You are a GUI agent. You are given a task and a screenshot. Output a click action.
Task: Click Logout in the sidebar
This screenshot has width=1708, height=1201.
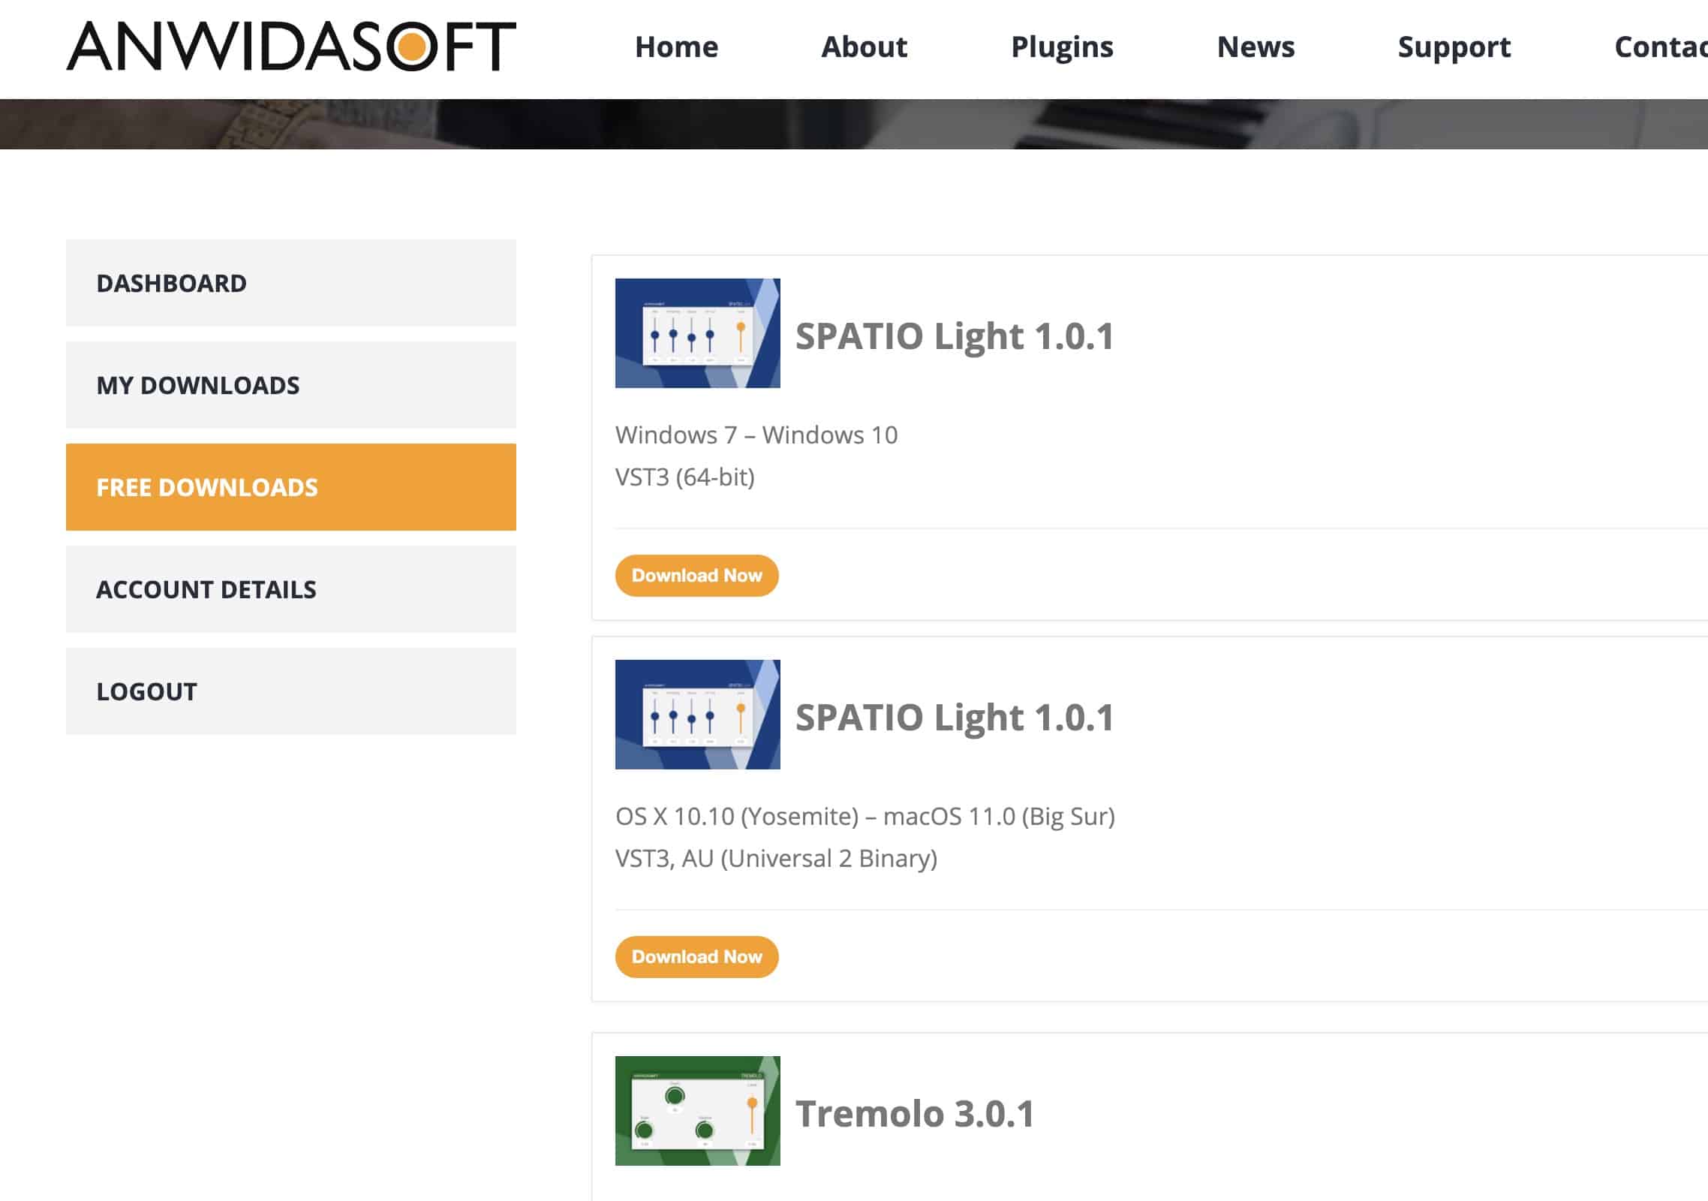tap(291, 691)
